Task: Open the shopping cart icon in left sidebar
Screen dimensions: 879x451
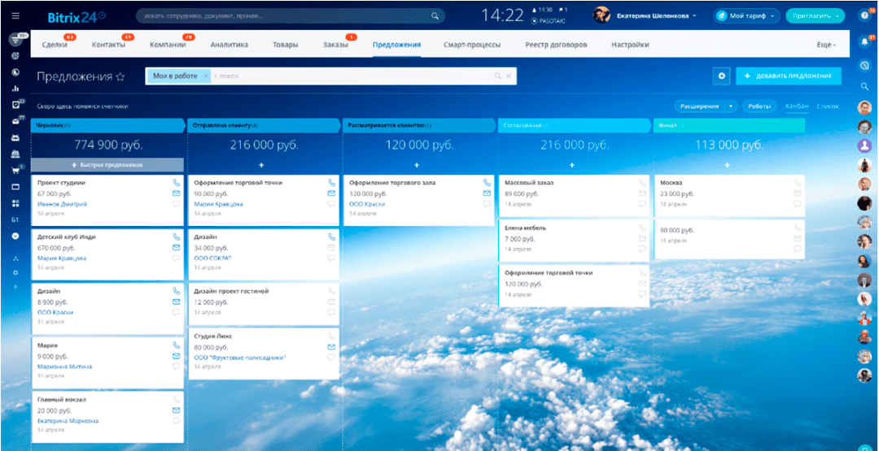Action: (x=15, y=171)
